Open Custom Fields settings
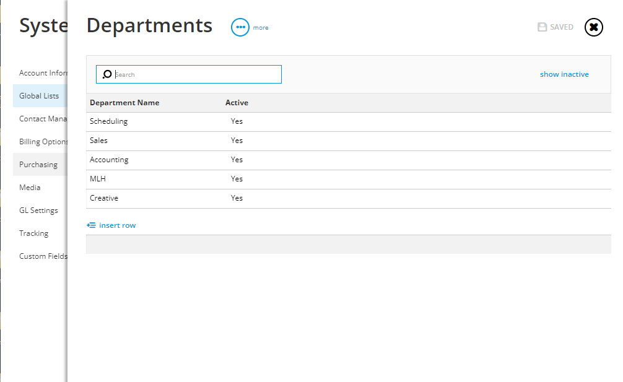Screen dimensions: 623x382 [x=43, y=256]
